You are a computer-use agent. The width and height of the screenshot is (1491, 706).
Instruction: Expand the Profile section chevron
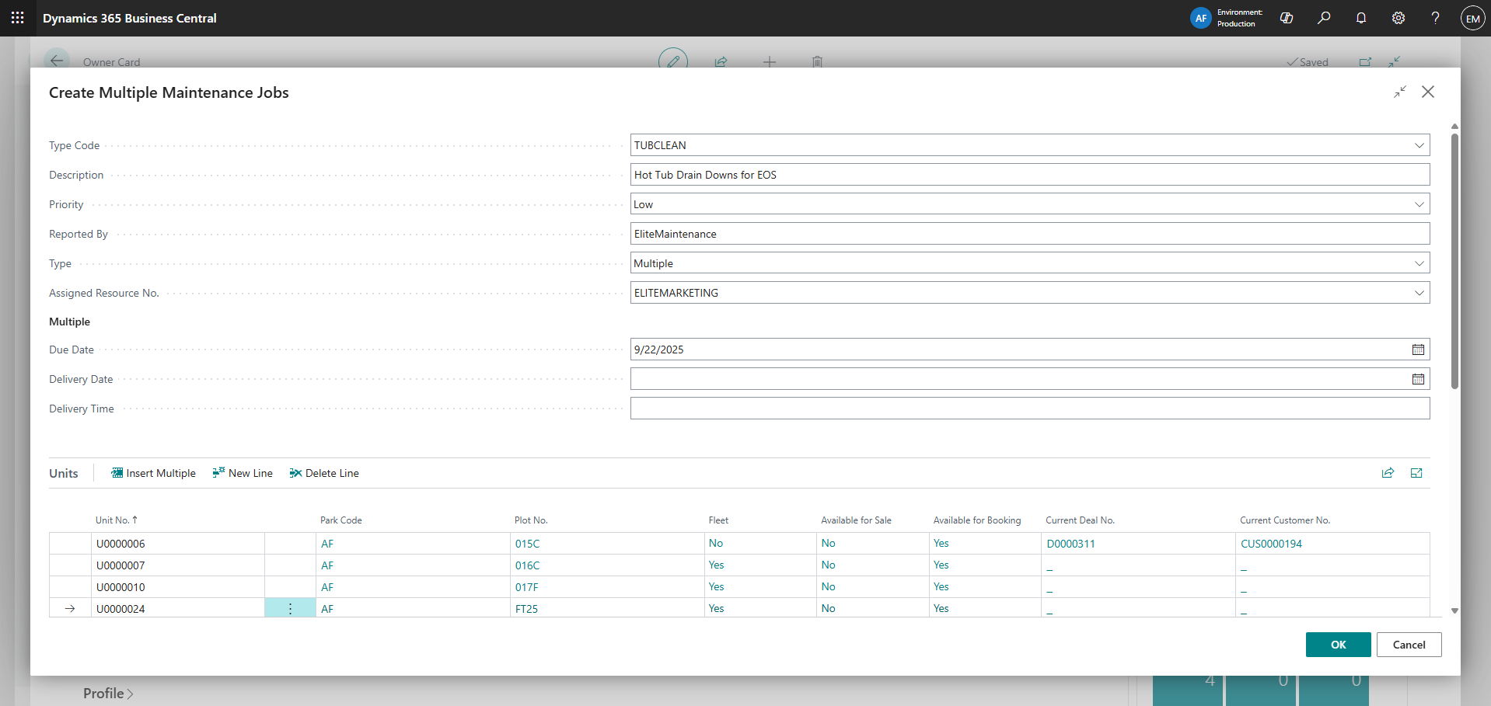coord(131,694)
